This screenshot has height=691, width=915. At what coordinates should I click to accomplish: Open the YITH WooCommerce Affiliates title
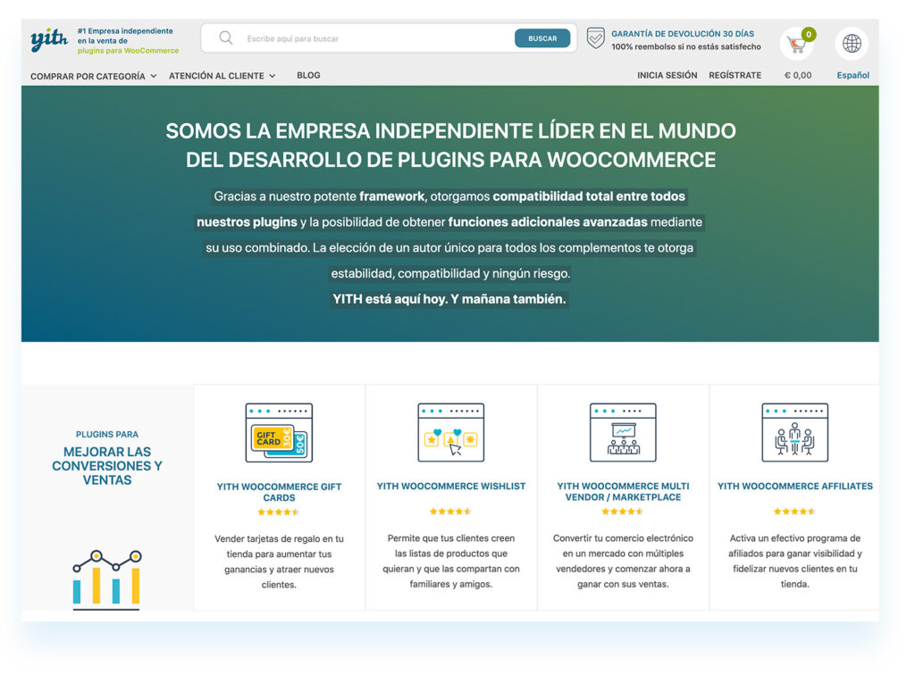[794, 487]
